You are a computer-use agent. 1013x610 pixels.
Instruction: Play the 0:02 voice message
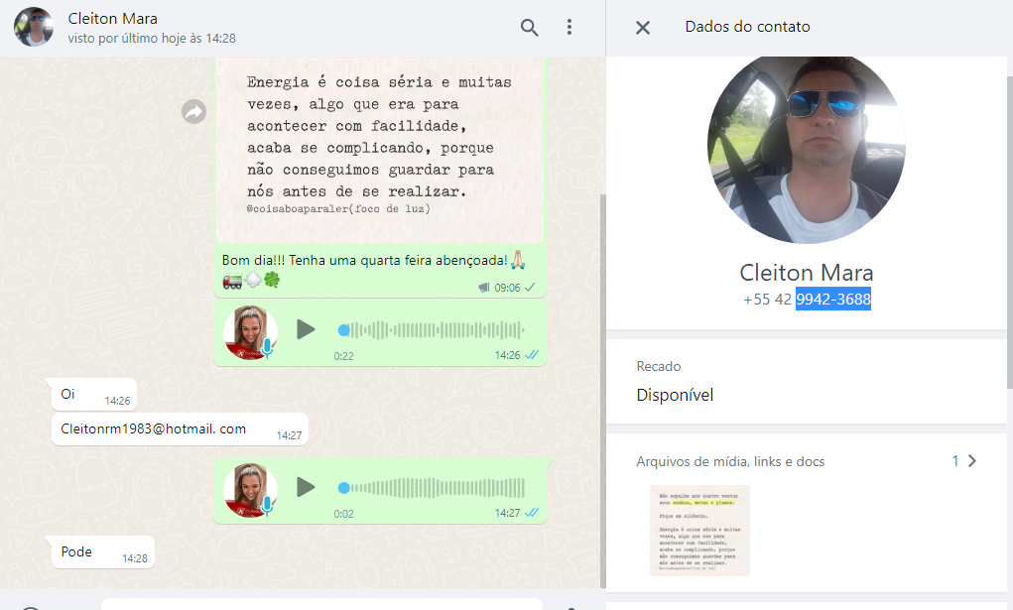(x=306, y=487)
